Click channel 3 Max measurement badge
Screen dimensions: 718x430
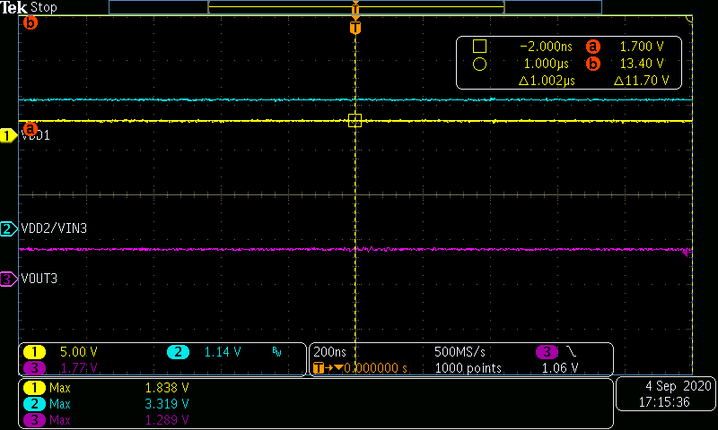(34, 420)
